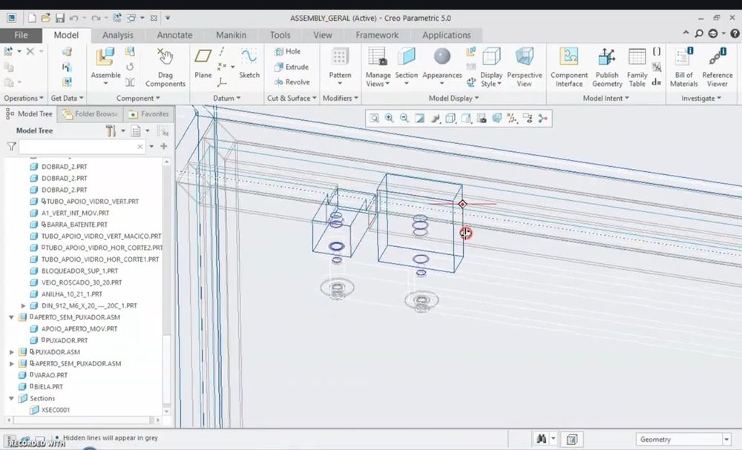The height and width of the screenshot is (450, 742).
Task: Open Bill of Materials
Action: (x=684, y=67)
